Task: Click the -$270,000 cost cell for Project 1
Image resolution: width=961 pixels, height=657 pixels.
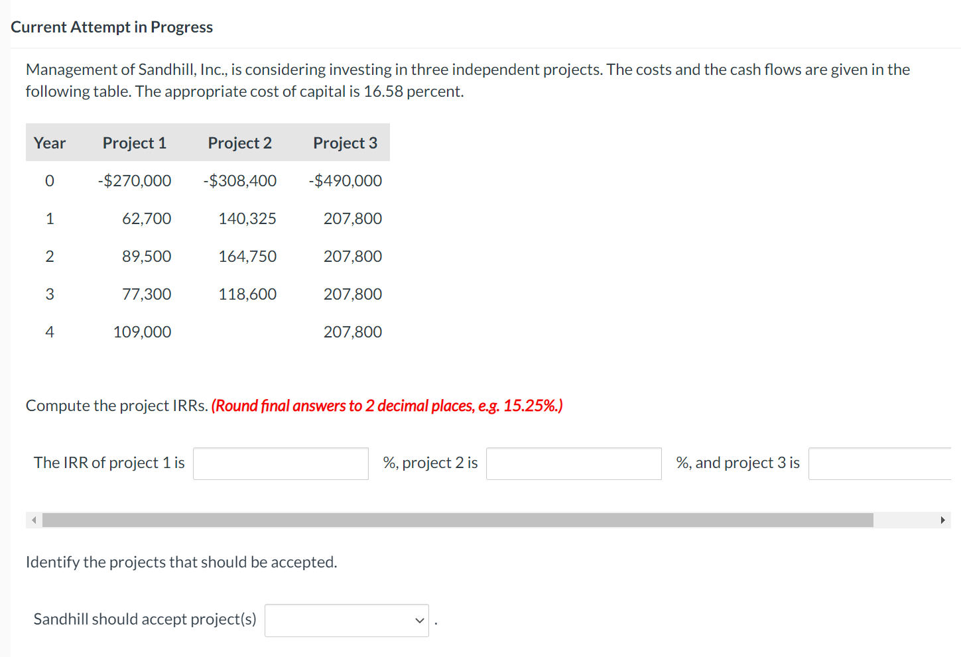Action: tap(134, 180)
